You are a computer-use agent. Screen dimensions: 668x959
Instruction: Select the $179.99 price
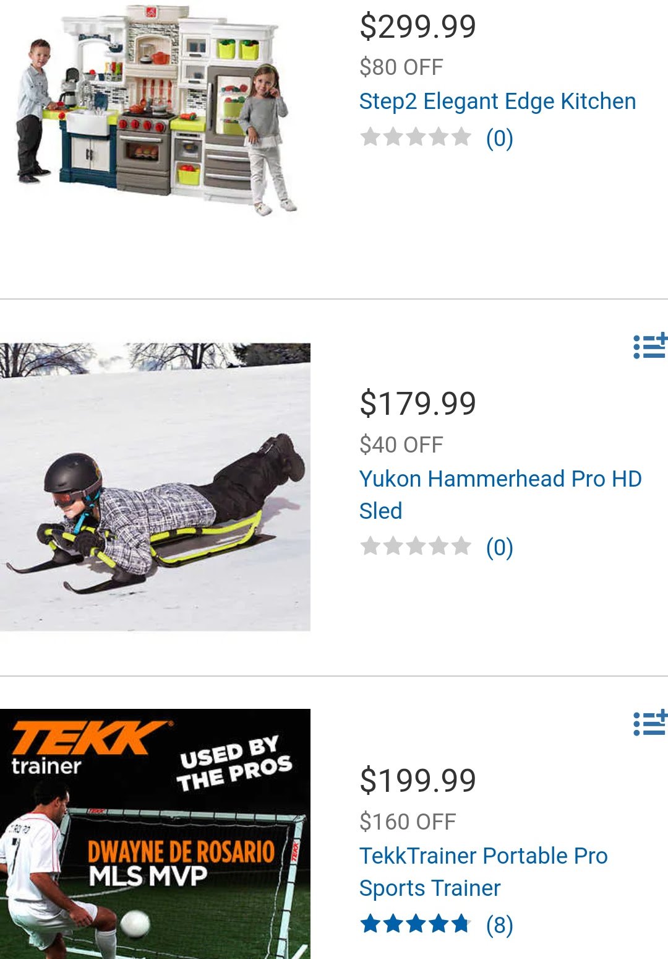coord(418,404)
